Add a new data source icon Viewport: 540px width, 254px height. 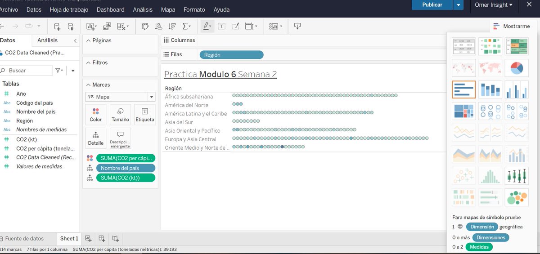57,27
